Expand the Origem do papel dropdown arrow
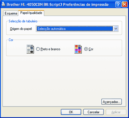This screenshot has height=118, width=129. coord(116,28)
